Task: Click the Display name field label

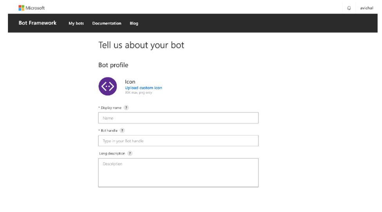Action: [110, 108]
